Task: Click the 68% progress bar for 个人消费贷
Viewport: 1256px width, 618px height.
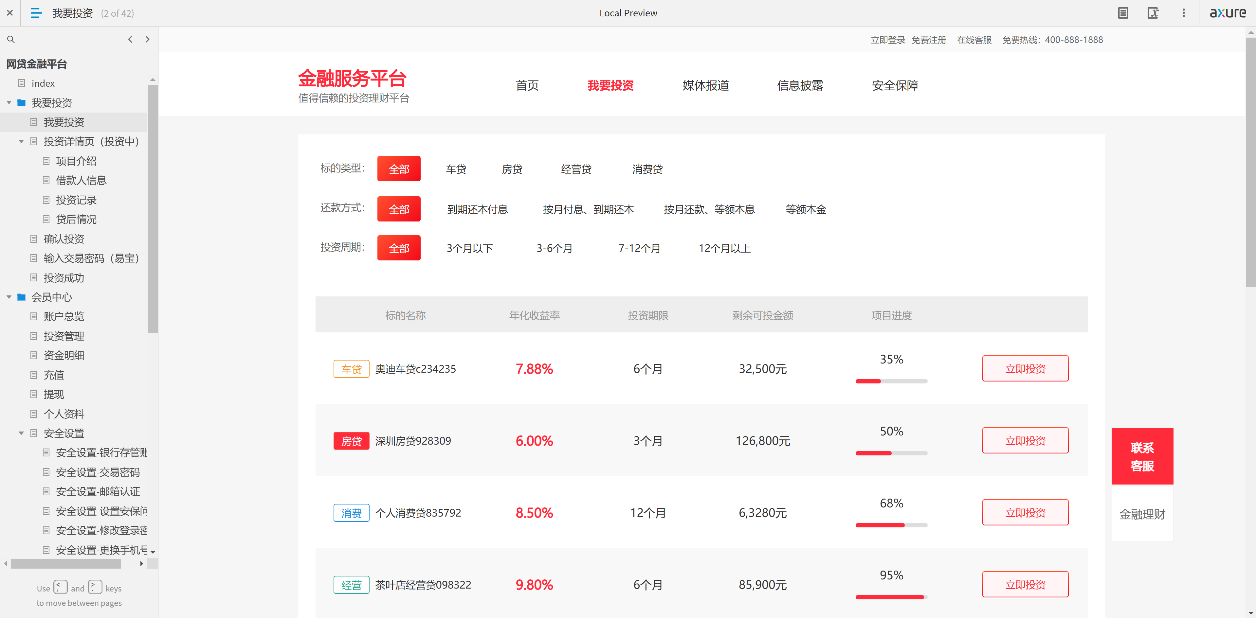Action: pyautogui.click(x=891, y=525)
